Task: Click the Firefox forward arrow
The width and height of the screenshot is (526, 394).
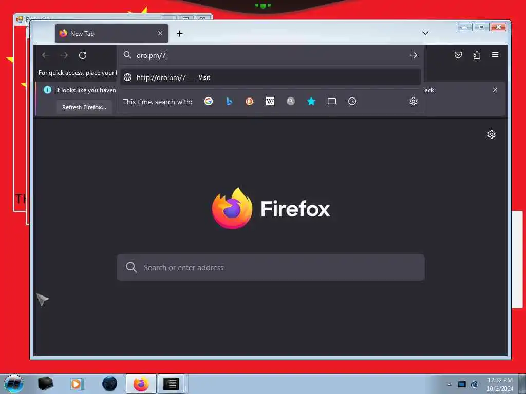Action: pyautogui.click(x=64, y=55)
